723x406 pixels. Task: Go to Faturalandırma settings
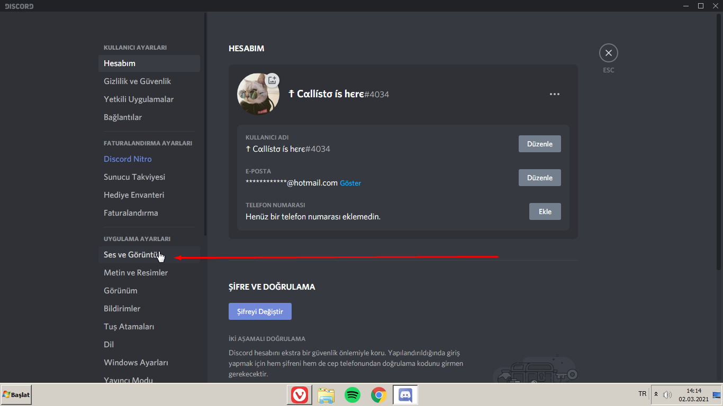point(149,213)
